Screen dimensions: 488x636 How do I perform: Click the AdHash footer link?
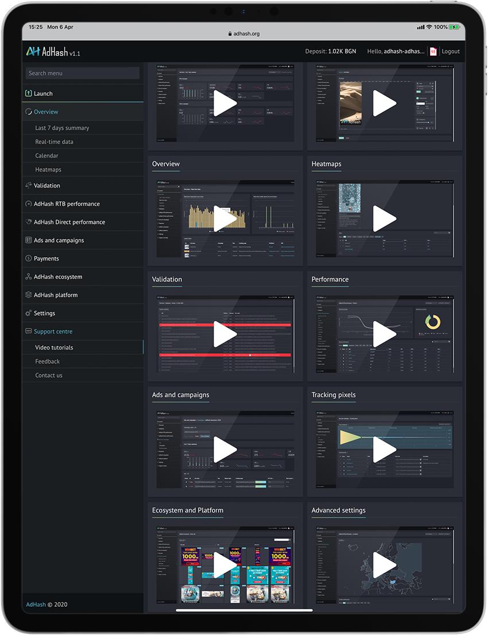click(35, 604)
